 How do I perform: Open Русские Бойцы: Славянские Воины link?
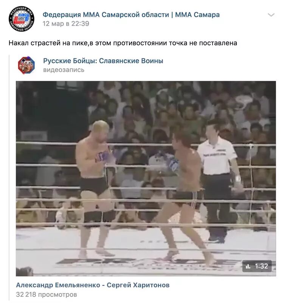(103, 61)
